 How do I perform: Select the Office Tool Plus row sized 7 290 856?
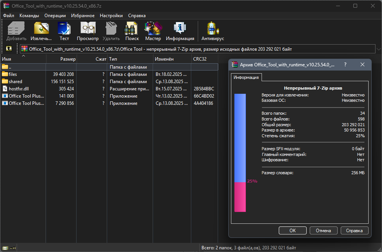coord(109,103)
